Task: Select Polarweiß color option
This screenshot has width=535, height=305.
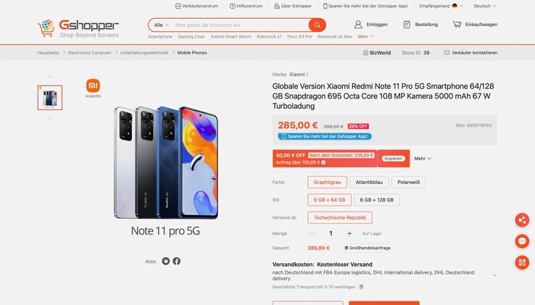Action: [x=408, y=182]
